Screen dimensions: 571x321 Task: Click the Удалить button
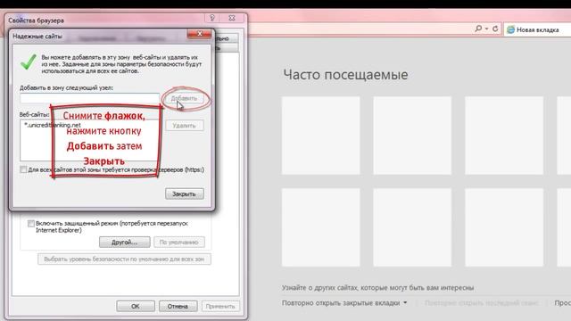point(185,126)
